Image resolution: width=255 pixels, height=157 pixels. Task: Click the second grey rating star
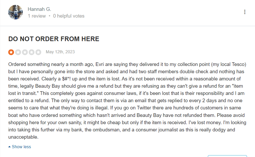click(x=18, y=52)
